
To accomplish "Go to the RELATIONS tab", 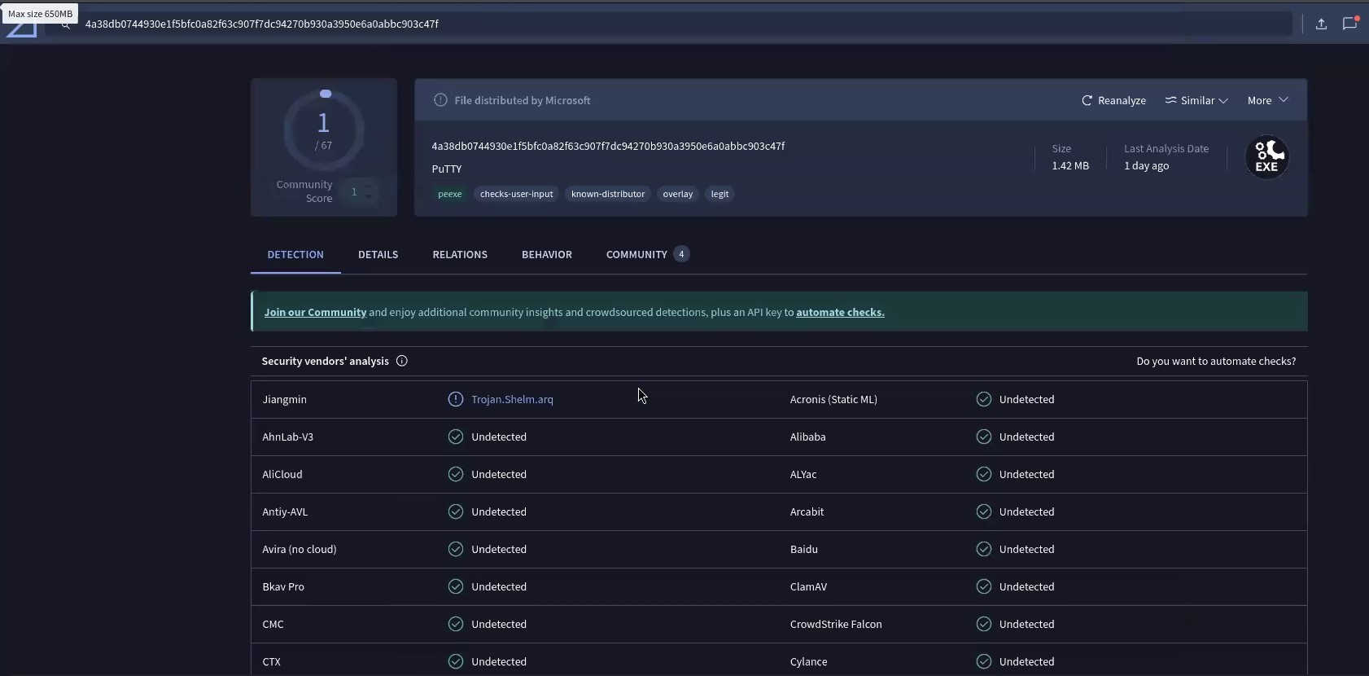I will tap(460, 254).
